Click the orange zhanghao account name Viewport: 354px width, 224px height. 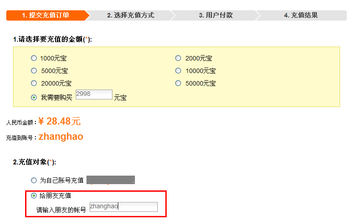coord(61,137)
